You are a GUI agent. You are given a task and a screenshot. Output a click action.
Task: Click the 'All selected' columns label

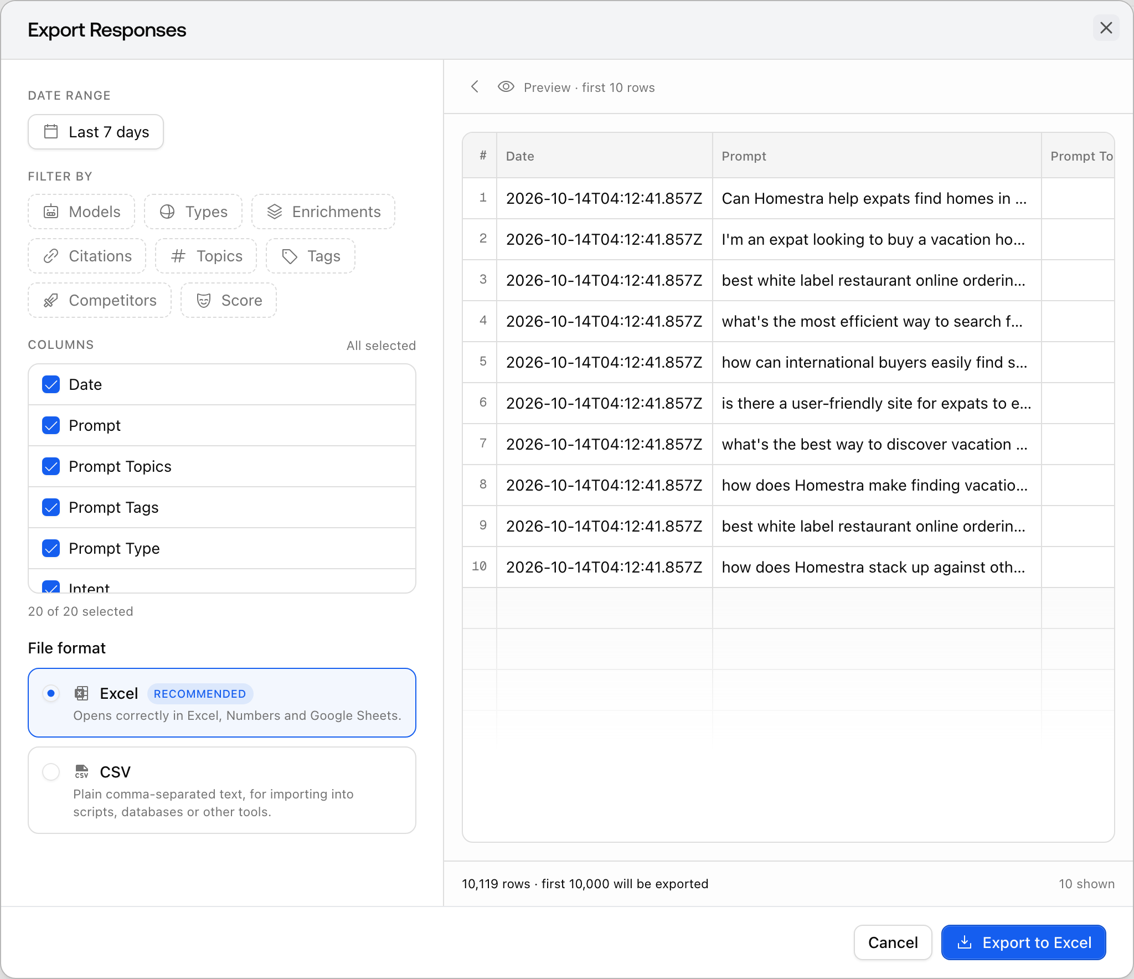[381, 346]
